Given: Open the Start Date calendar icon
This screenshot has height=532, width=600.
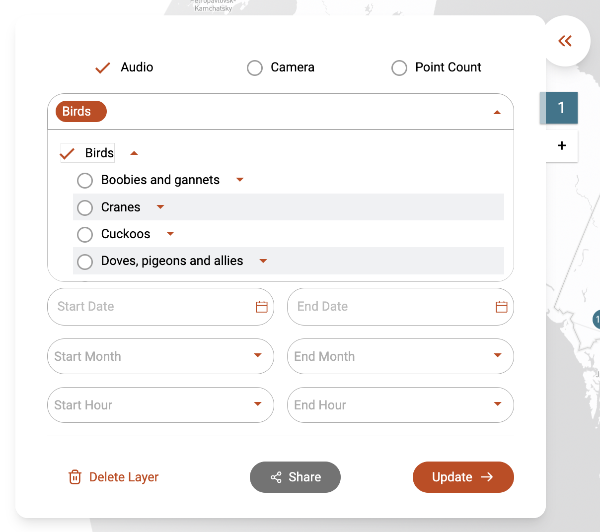Looking at the screenshot, I should 261,307.
